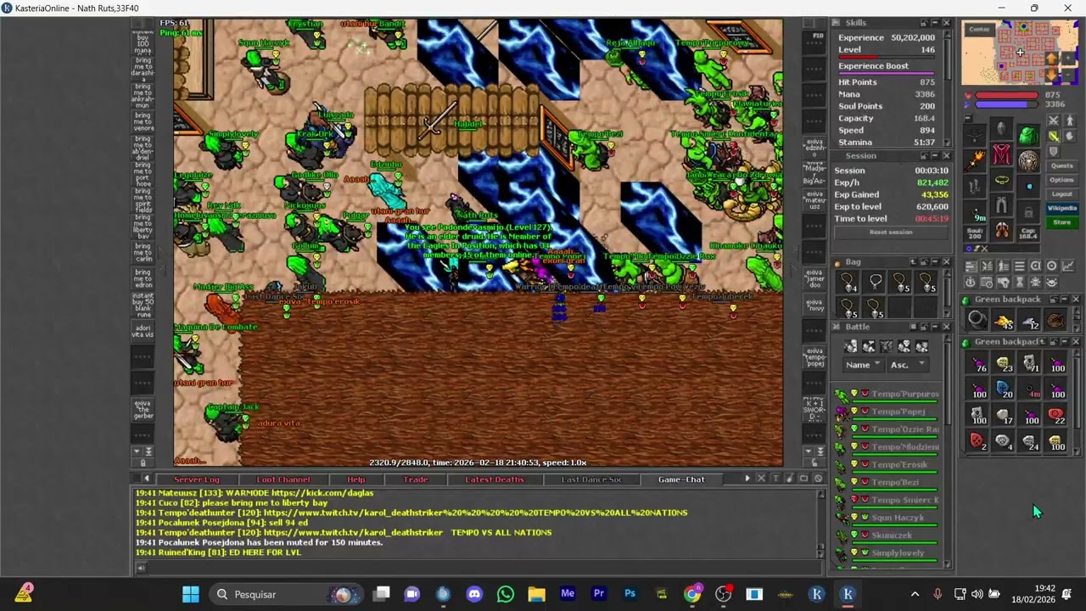Click the helmet equipment slot

1001,128
